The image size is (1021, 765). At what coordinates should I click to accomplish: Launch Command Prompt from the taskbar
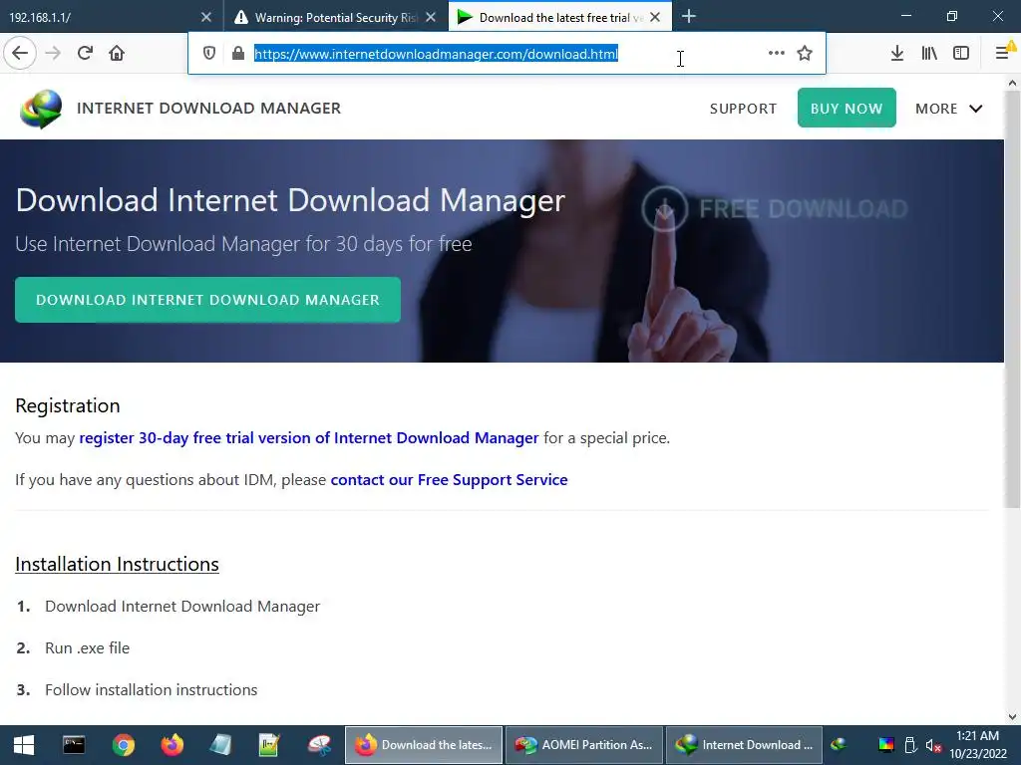(x=74, y=745)
